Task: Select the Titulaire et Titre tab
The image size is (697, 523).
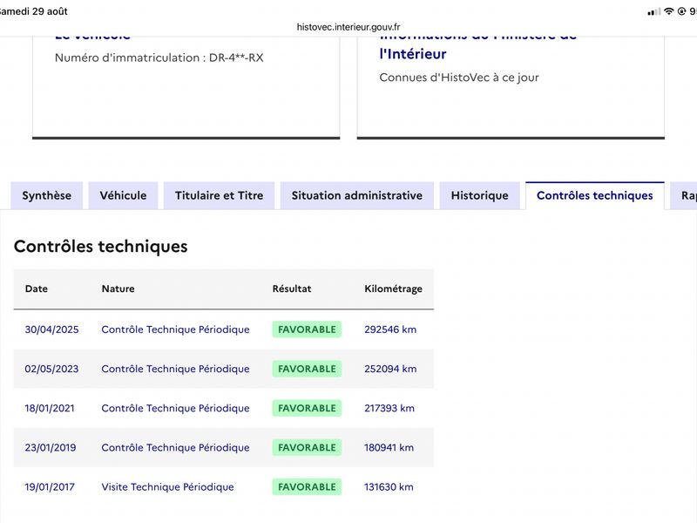Action: [220, 195]
